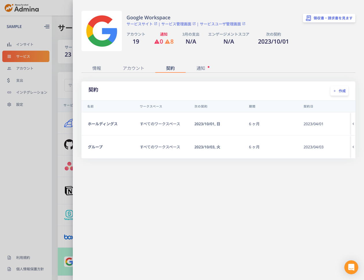The width and height of the screenshot is (364, 280).
Task: Click the Money Forward Admina logo
Action: click(x=22, y=8)
